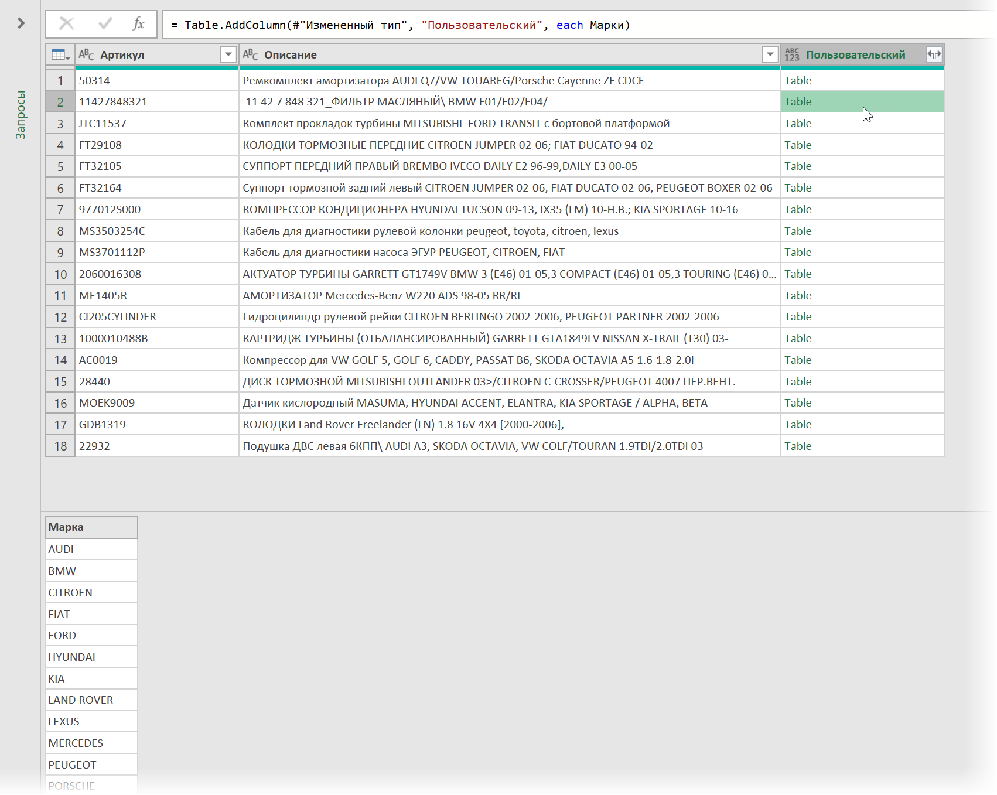Select AUDI in Марка preview

click(91, 550)
